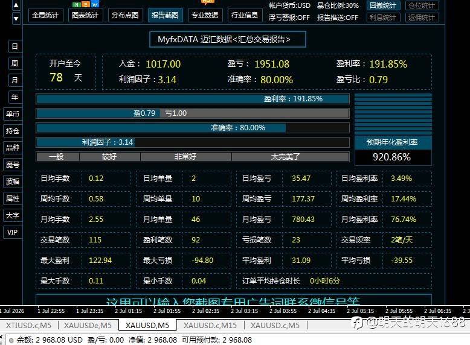Click the 余额 2 968.08 USD status entry

click(50, 340)
